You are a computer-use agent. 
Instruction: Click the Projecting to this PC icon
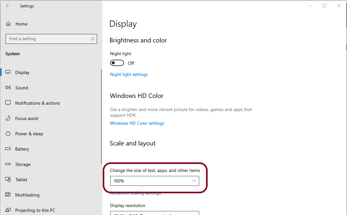click(8, 210)
